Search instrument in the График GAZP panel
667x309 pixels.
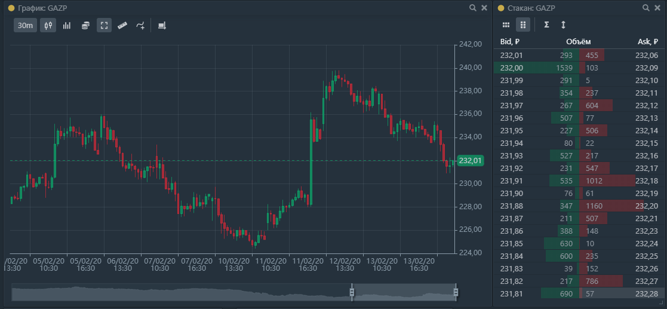point(473,8)
